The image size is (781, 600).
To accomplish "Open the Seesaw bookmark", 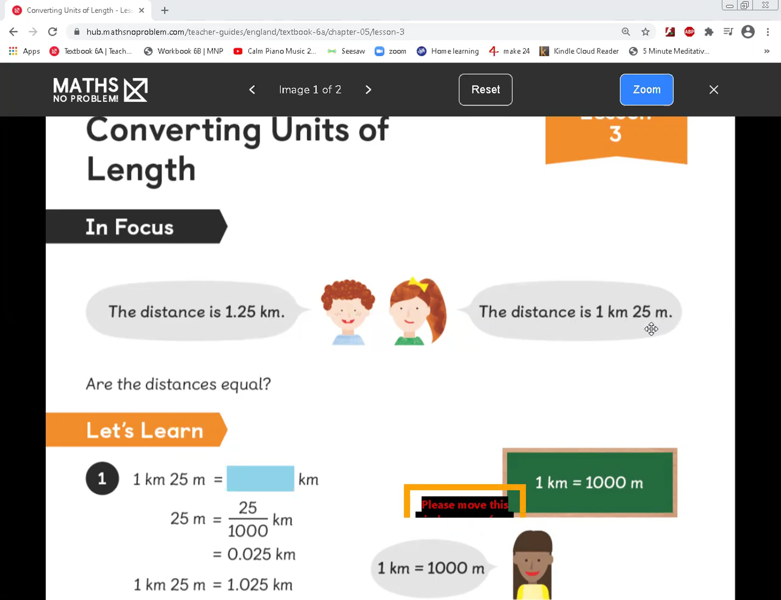I will tap(346, 51).
